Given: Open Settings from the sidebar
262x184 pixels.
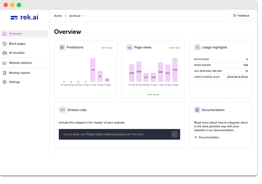Looking at the screenshot, I should [14, 82].
